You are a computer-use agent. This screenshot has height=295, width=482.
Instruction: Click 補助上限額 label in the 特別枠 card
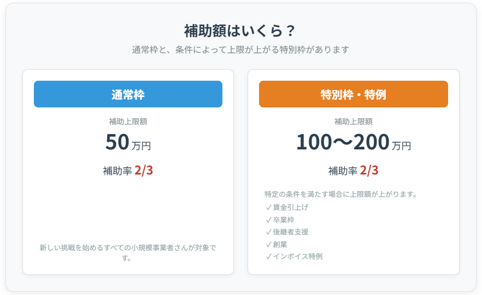coord(353,122)
